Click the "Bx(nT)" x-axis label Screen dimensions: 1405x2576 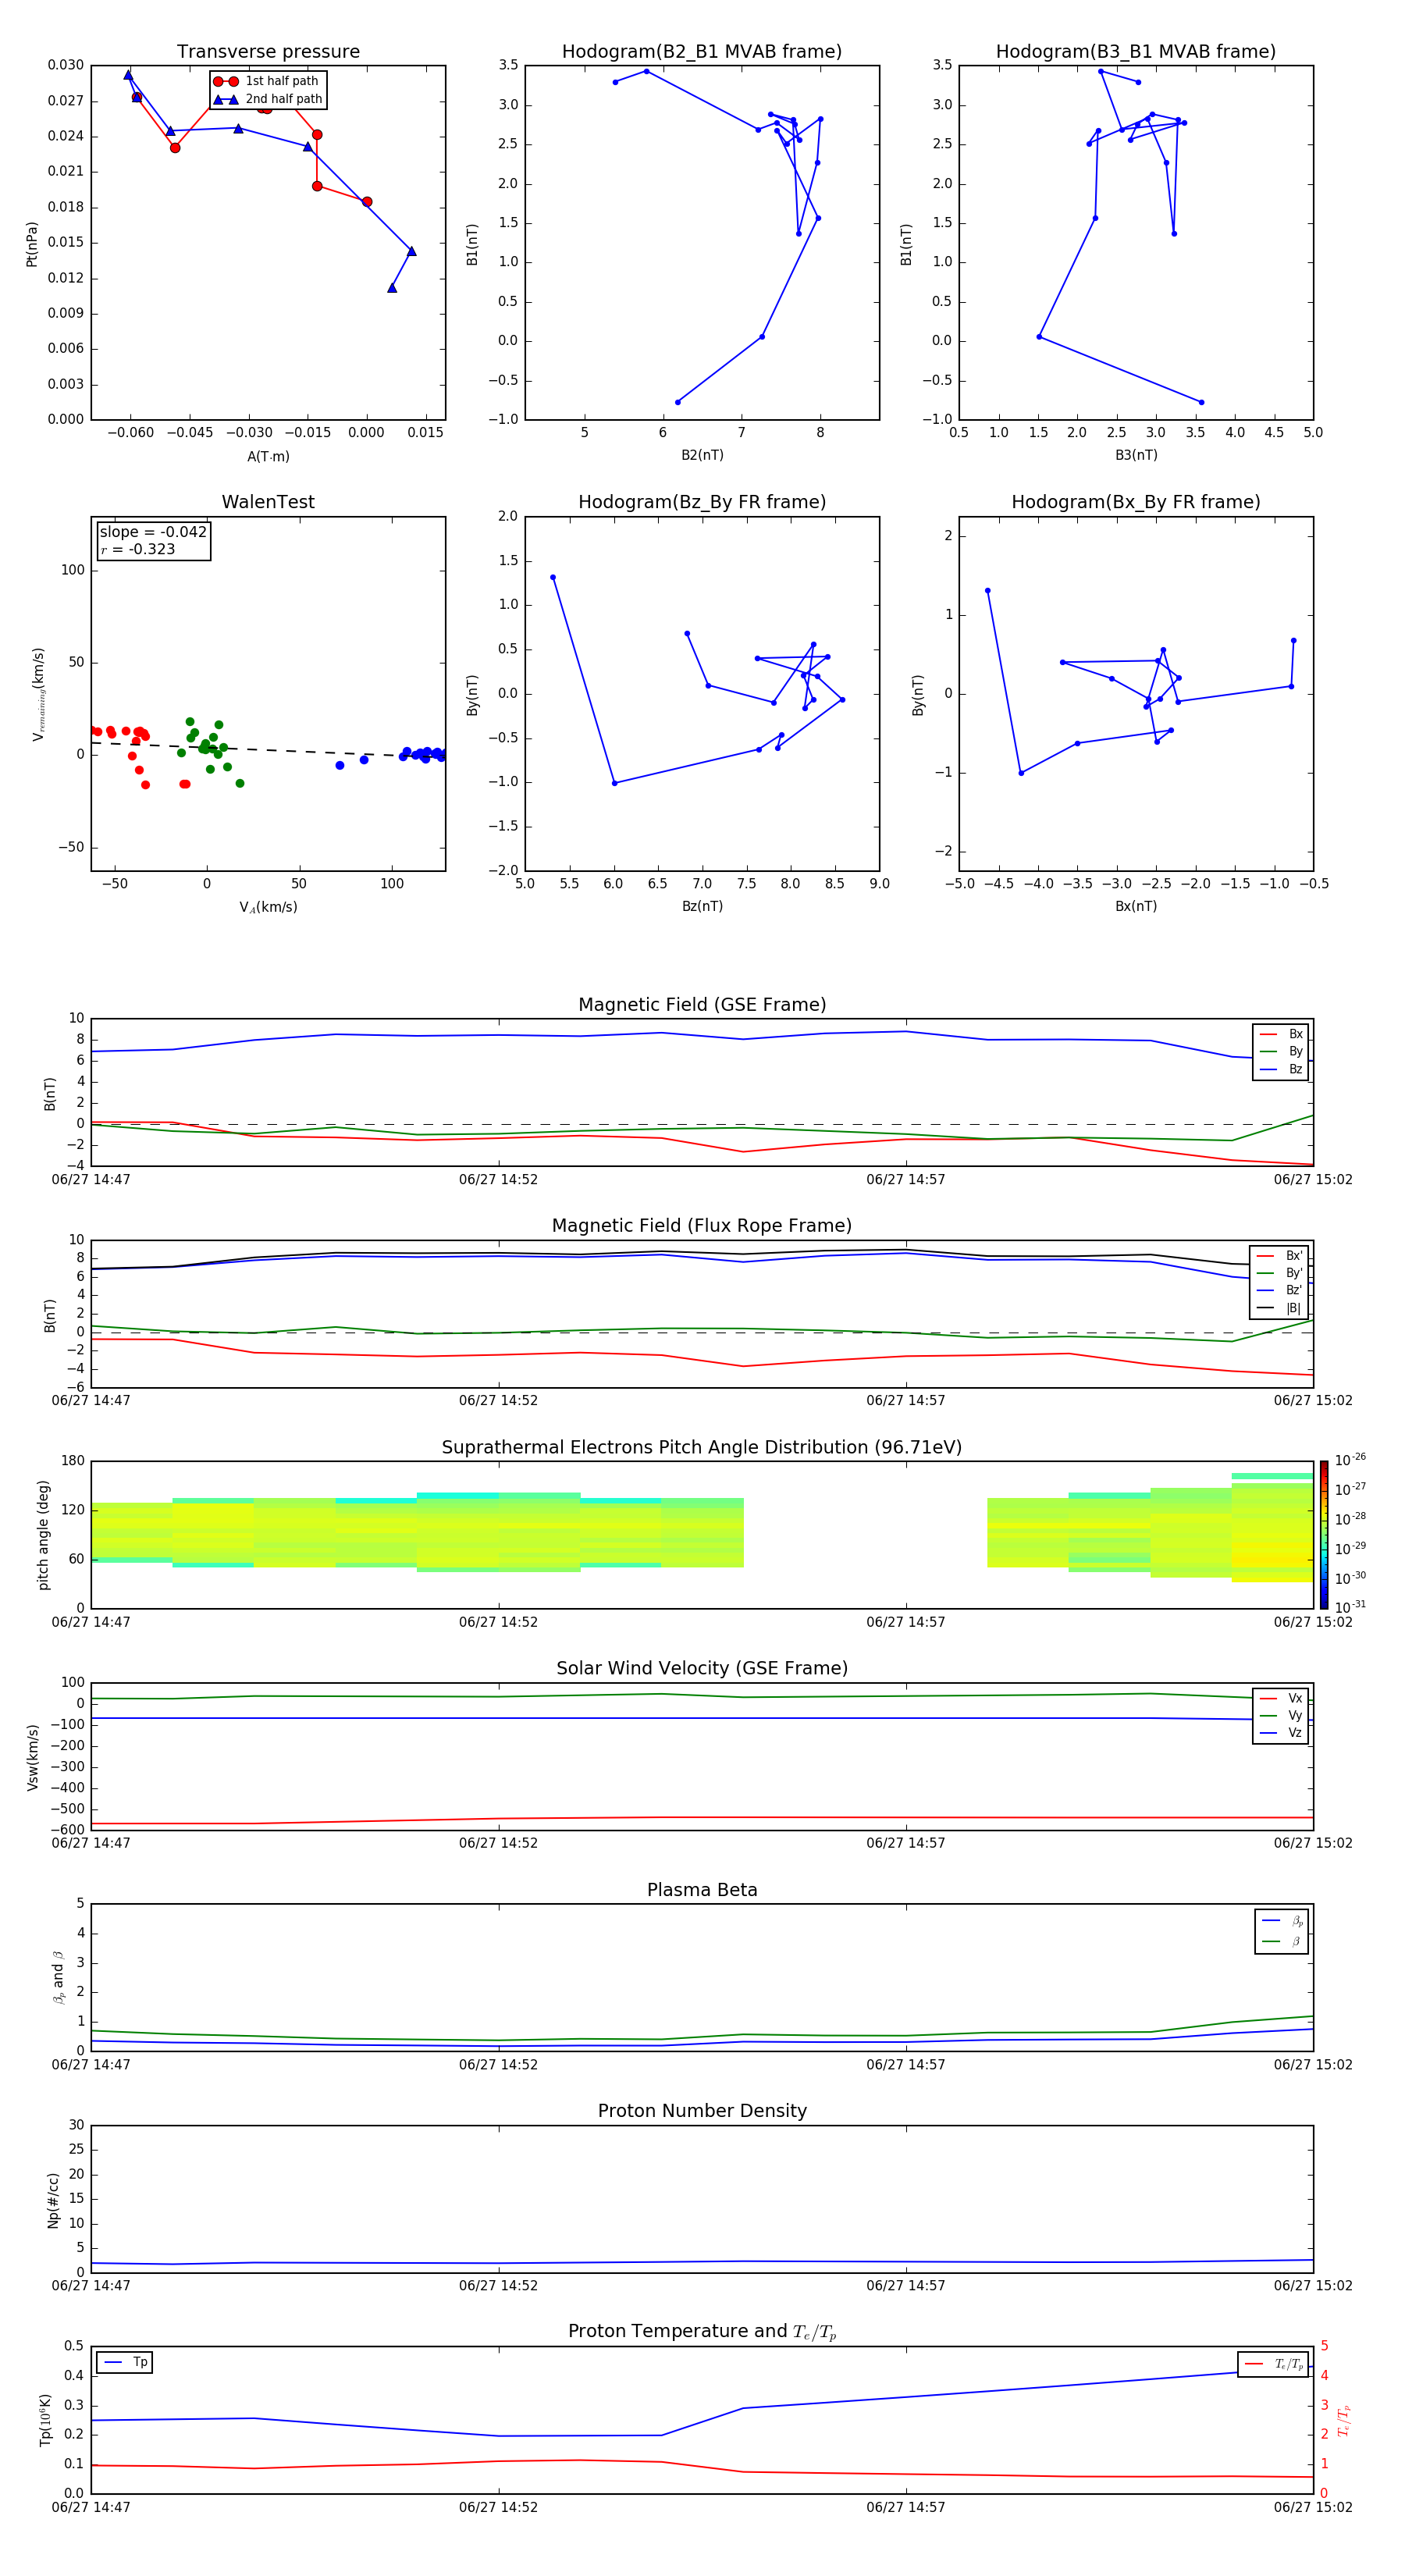(1136, 906)
